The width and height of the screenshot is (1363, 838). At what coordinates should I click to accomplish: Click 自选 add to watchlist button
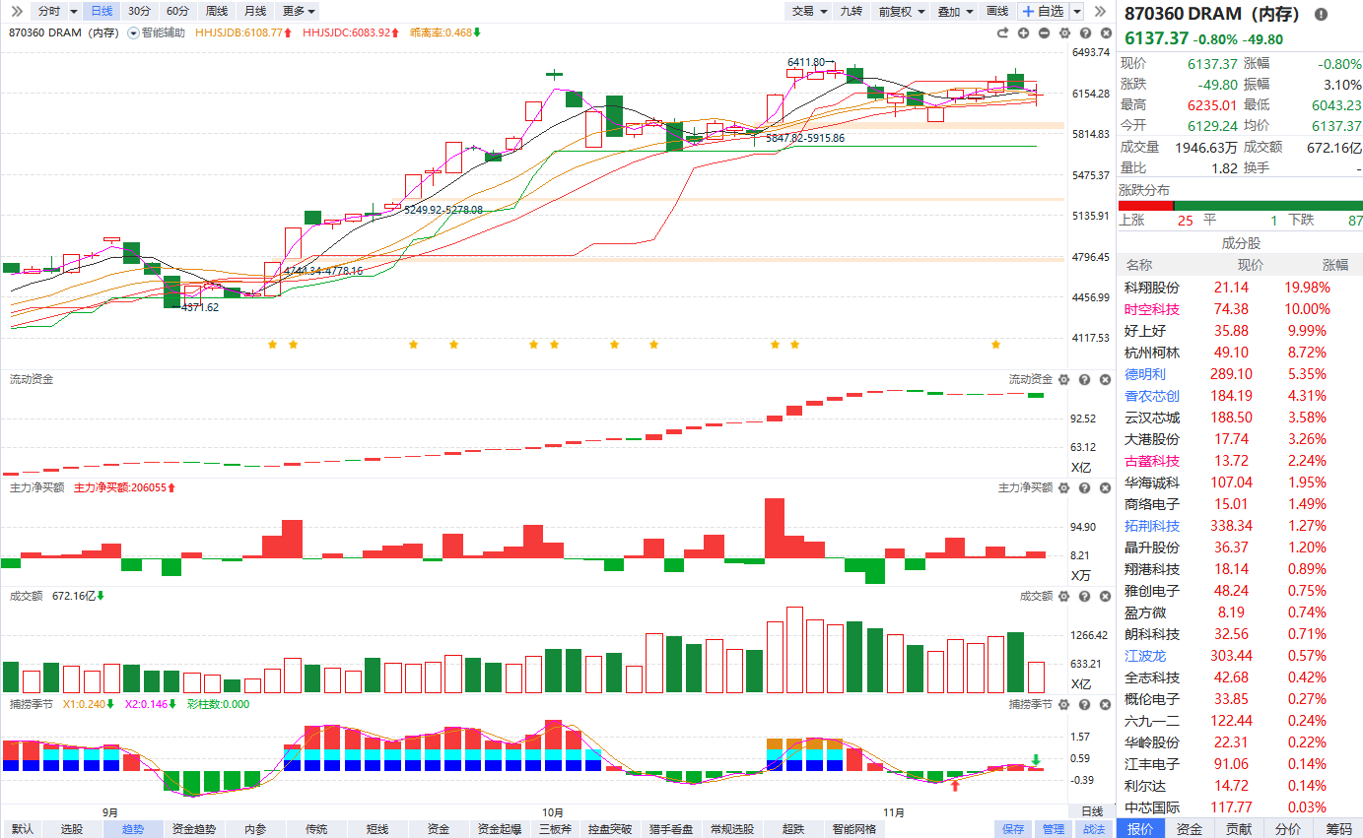(x=1043, y=11)
